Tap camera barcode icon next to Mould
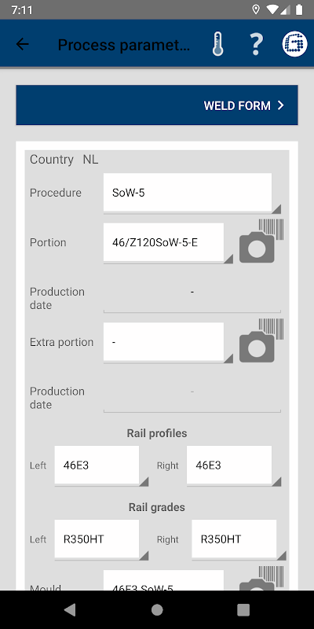The image size is (314, 629). (x=261, y=578)
